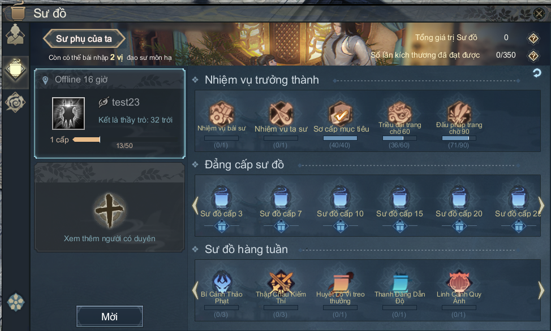551x331 pixels.
Task: Select the Thập Châu Kiếm Thí swords icon
Action: [281, 281]
